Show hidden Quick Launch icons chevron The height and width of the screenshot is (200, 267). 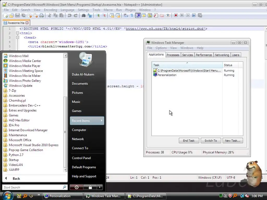(39, 195)
